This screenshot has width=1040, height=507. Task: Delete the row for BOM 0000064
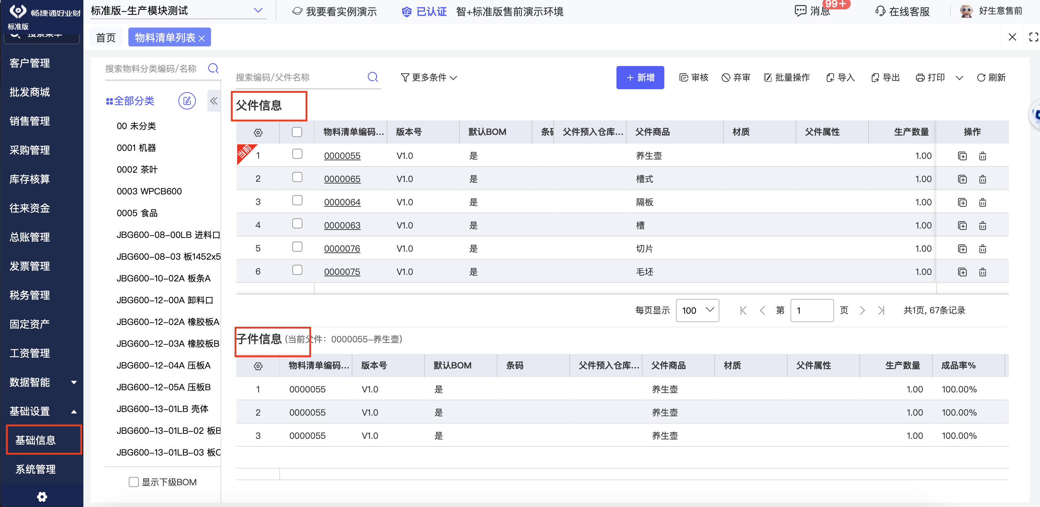pyautogui.click(x=982, y=202)
